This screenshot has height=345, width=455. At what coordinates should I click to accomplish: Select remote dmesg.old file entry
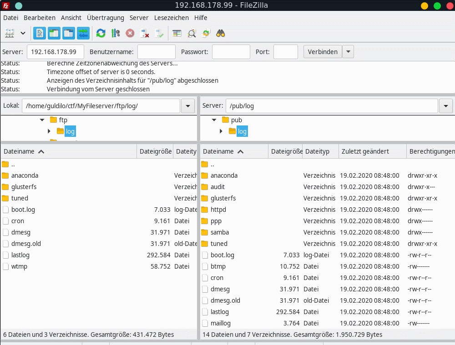coord(328,300)
